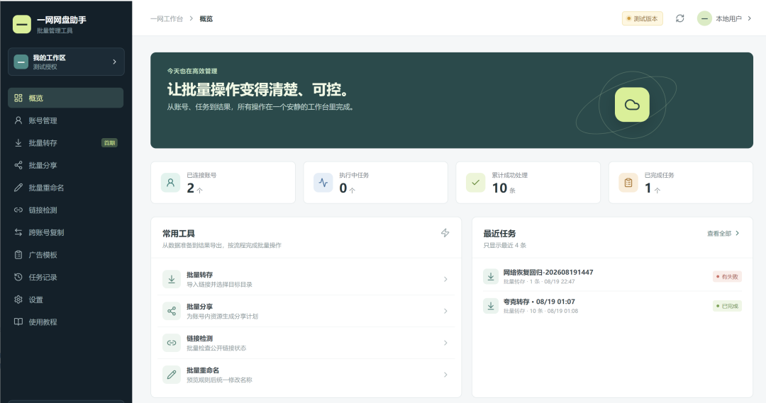Click the 本地用户 avatar circle

[704, 19]
